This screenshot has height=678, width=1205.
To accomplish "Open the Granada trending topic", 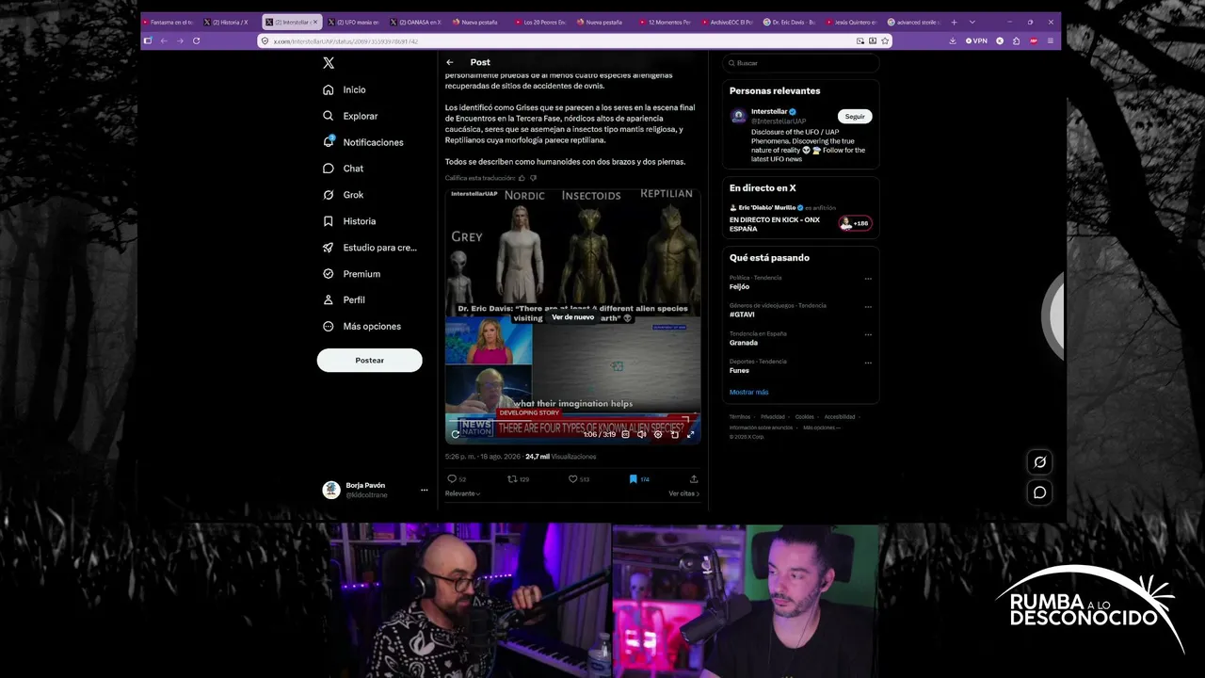I will tap(744, 343).
